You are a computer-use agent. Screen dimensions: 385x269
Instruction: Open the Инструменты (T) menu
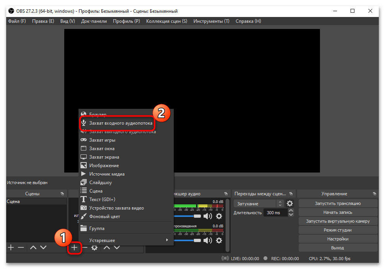coord(211,21)
